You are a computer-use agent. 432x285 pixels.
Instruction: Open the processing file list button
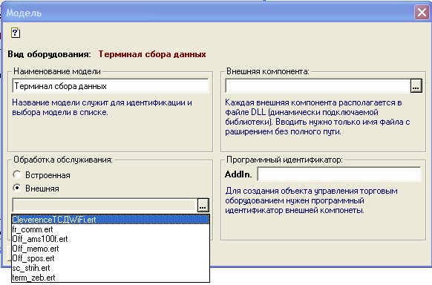[x=203, y=205]
